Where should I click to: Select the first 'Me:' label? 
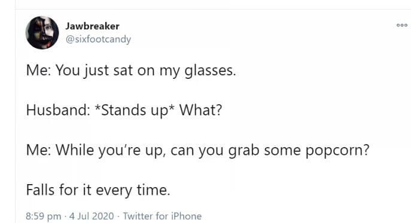[x=38, y=70]
